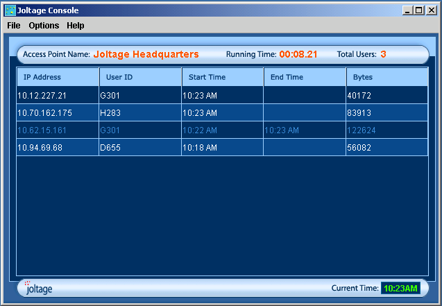Open the Help menu

(x=76, y=26)
